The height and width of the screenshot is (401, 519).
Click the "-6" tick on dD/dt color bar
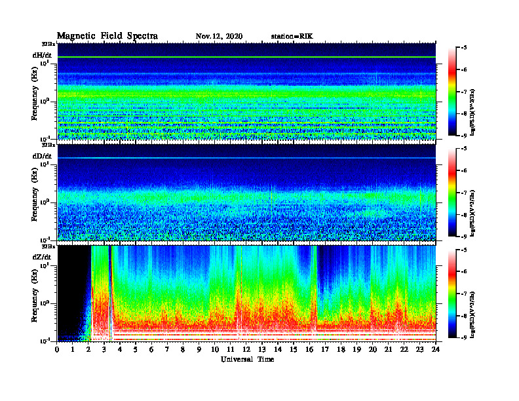(x=464, y=170)
